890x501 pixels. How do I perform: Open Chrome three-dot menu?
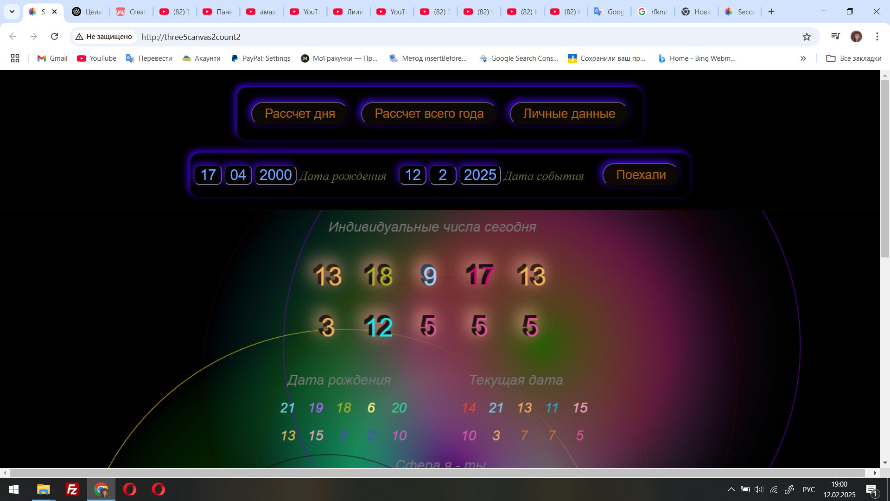click(877, 37)
